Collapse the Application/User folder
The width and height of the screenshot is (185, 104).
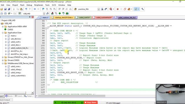3,33
